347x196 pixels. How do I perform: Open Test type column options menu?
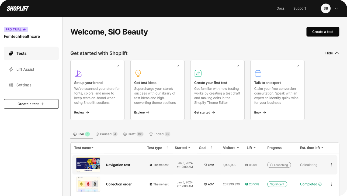[167, 148]
